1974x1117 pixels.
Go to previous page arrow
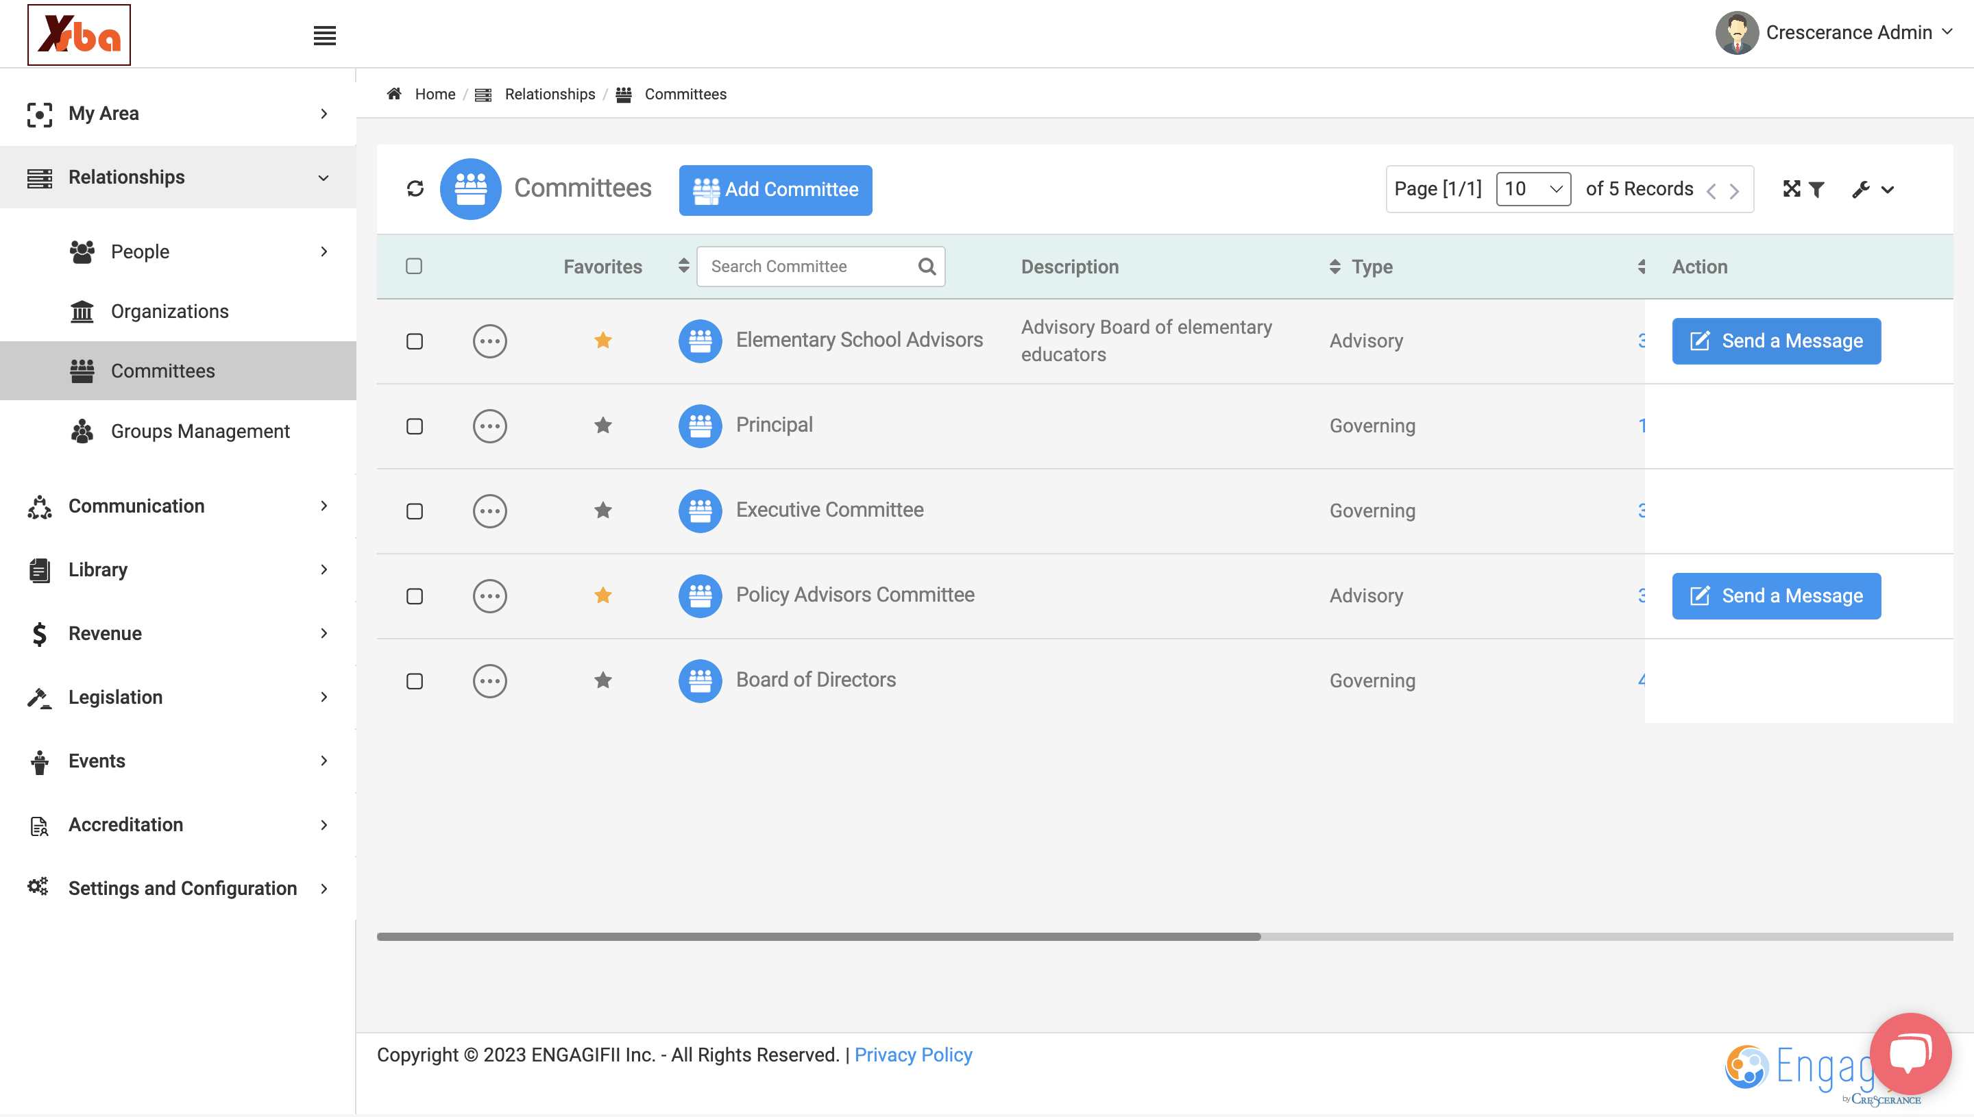pos(1711,191)
